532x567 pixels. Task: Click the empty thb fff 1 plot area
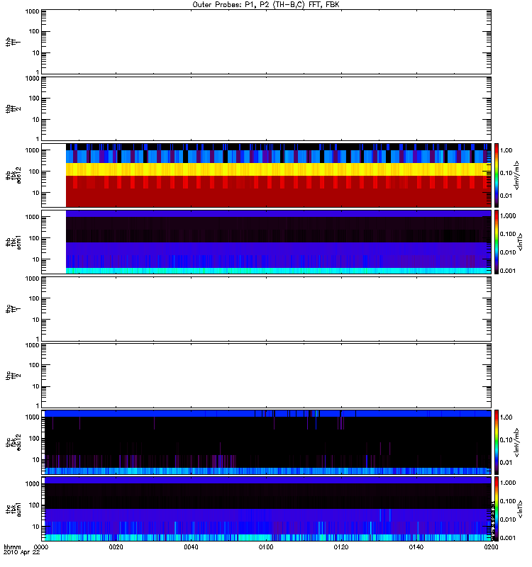pyautogui.click(x=266, y=42)
